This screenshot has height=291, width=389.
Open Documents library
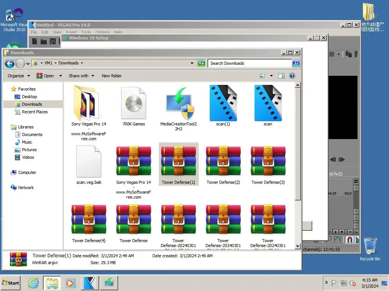[32, 135]
